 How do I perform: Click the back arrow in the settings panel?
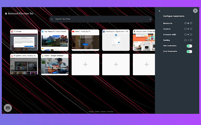(x=160, y=11)
